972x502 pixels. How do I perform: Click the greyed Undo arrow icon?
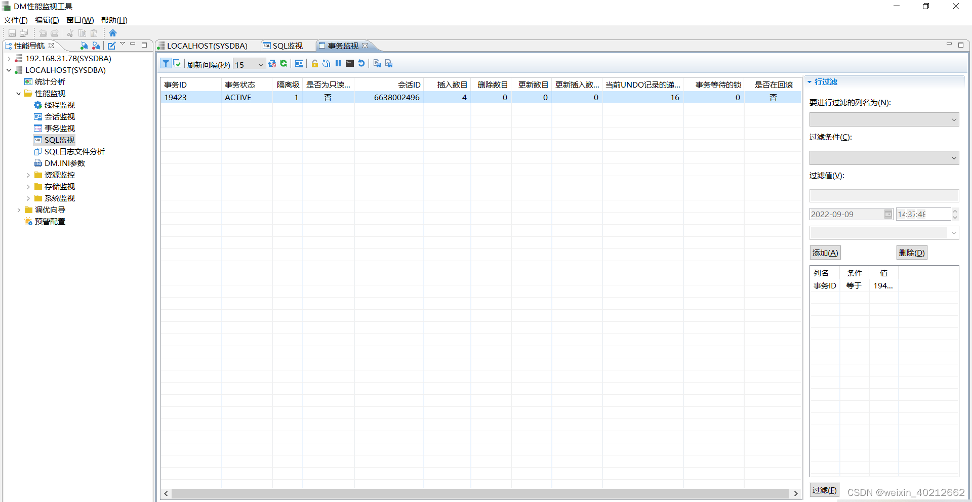click(43, 33)
